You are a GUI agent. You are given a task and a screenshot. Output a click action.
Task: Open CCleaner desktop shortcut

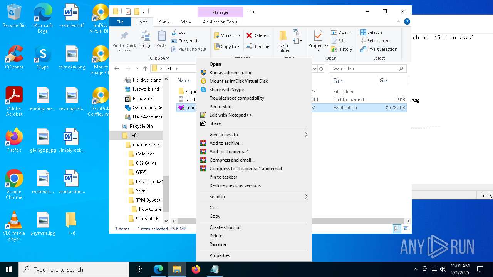coord(14,58)
